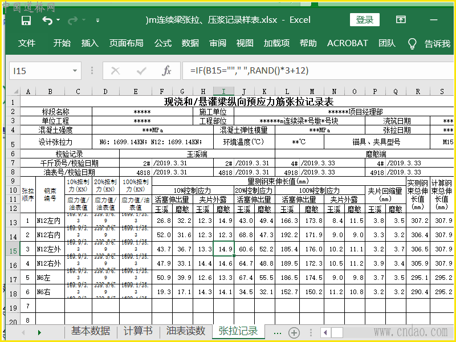Click the 登录 sign-in button

point(365,20)
